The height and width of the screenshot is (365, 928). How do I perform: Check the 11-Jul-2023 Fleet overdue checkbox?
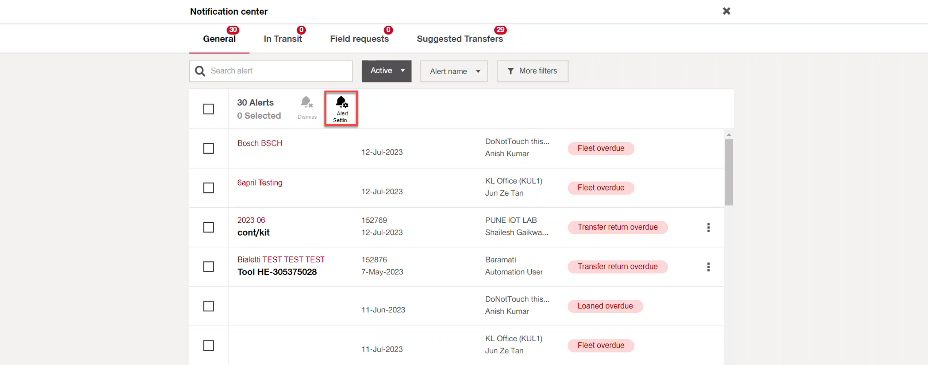209,346
